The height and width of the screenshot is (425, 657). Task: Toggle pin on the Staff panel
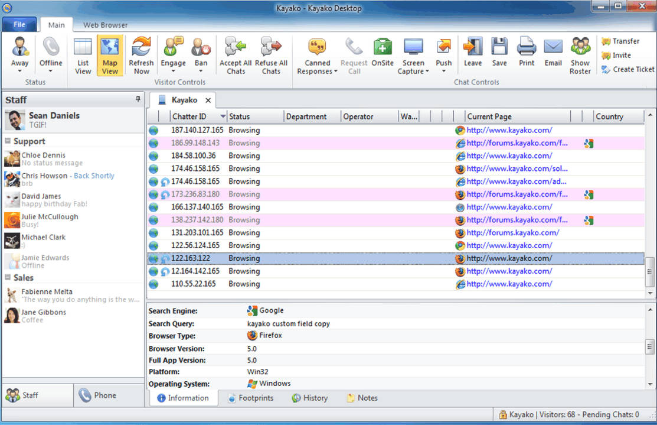pos(138,99)
